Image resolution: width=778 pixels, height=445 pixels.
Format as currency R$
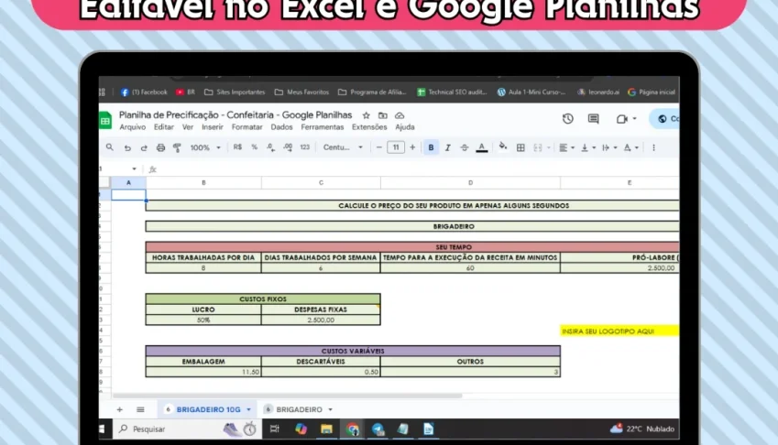point(237,147)
